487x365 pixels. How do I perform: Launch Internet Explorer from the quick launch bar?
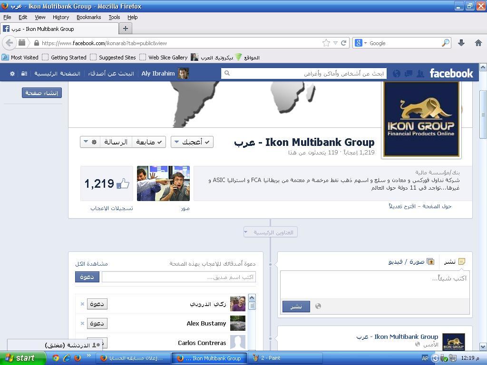pyautogui.click(x=67, y=358)
